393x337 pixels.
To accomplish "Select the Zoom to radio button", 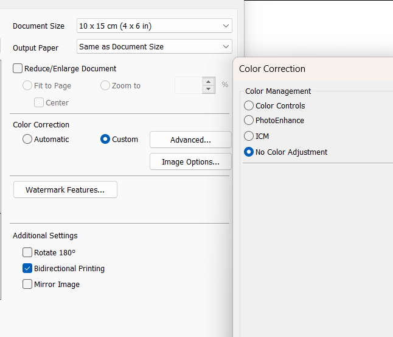I will pos(105,86).
